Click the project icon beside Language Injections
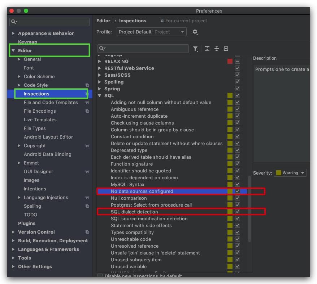317x284 pixels. click(87, 198)
